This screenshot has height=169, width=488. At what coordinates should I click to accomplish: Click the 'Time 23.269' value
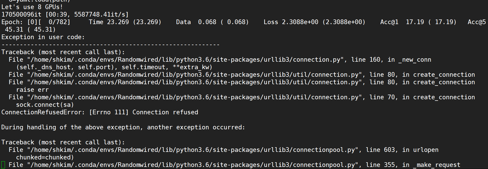109,22
